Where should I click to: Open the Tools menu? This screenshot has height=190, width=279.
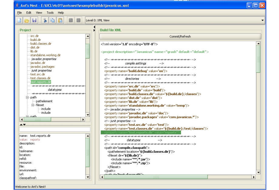tap(50, 12)
